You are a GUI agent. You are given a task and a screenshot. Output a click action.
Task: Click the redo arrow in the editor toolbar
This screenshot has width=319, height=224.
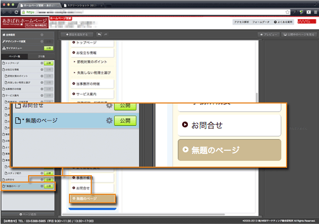coord(107,34)
